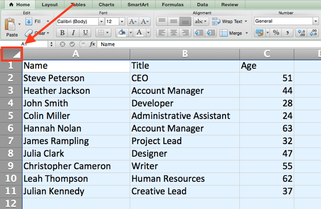Open the Calibri (Body) font name dropdown
This screenshot has height=209, width=321.
[101, 22]
